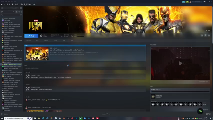Switch to Big Picture mode icon
This screenshot has height=120, width=213.
[x=204, y=2]
